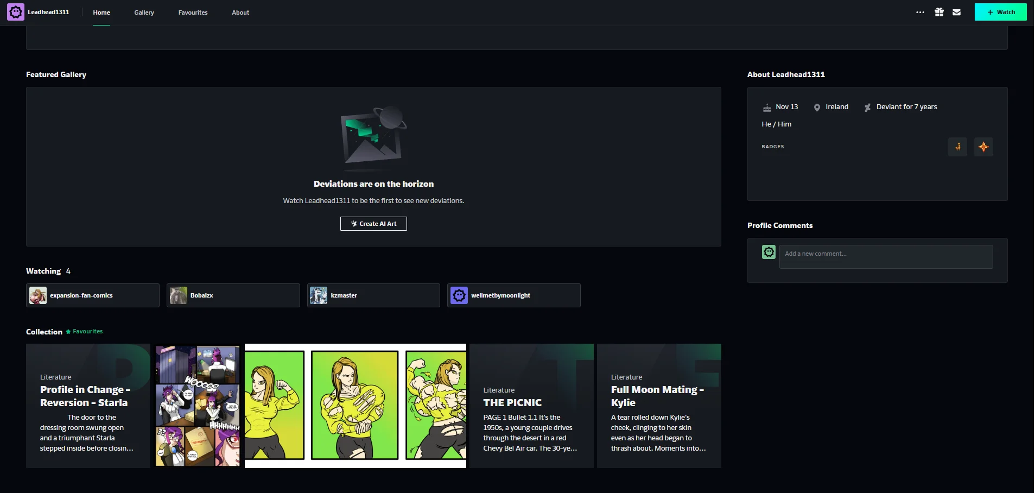Open expansion-fan-comics watched profile

click(x=93, y=295)
